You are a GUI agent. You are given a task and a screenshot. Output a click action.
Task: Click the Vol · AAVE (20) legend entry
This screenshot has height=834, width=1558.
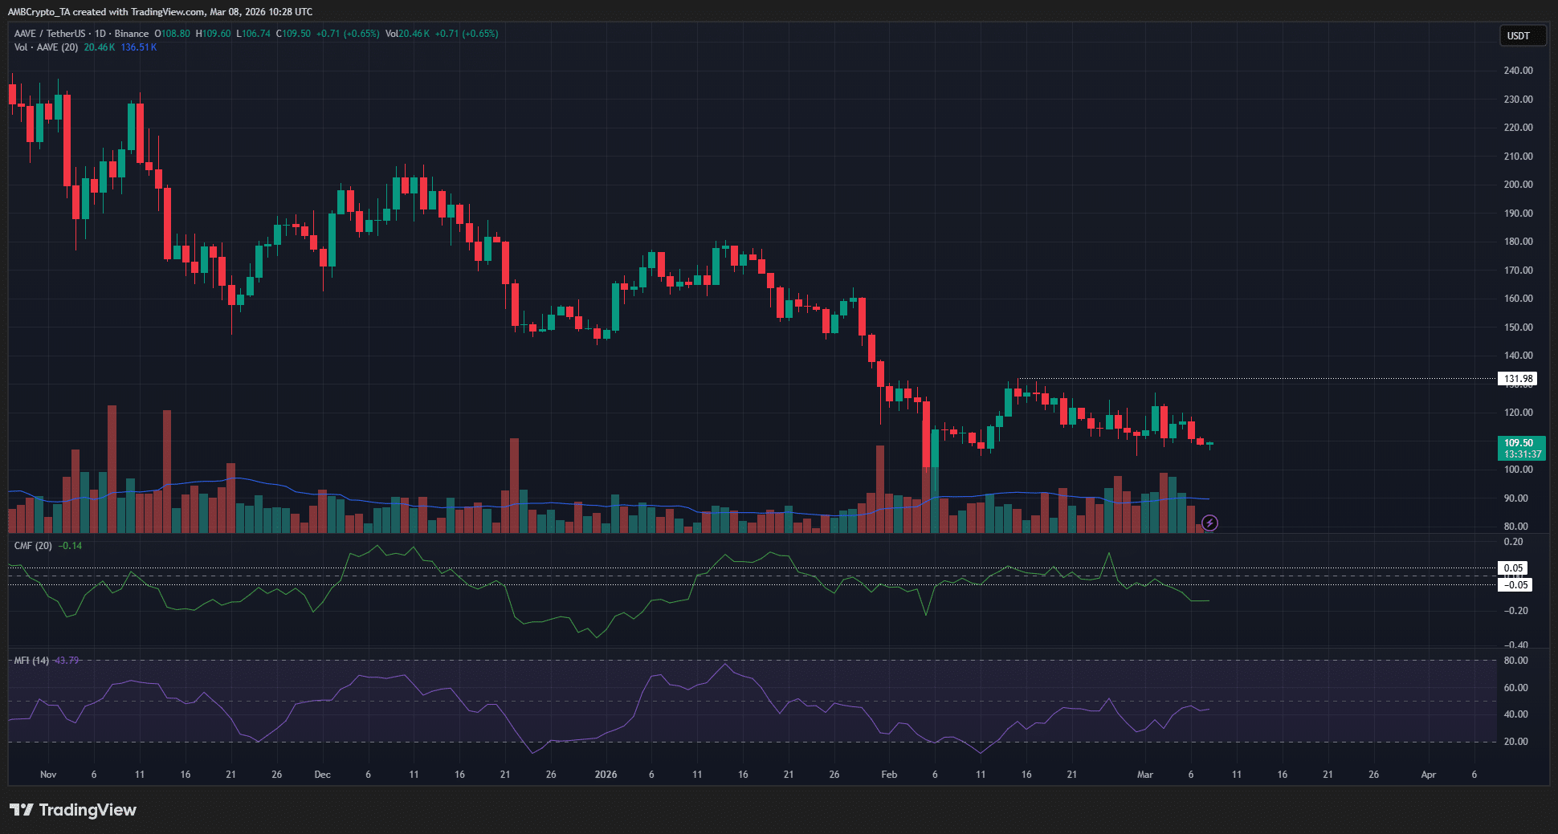(48, 47)
